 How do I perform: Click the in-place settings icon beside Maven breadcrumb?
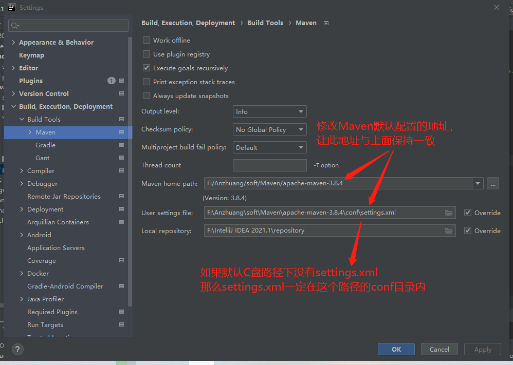click(326, 23)
